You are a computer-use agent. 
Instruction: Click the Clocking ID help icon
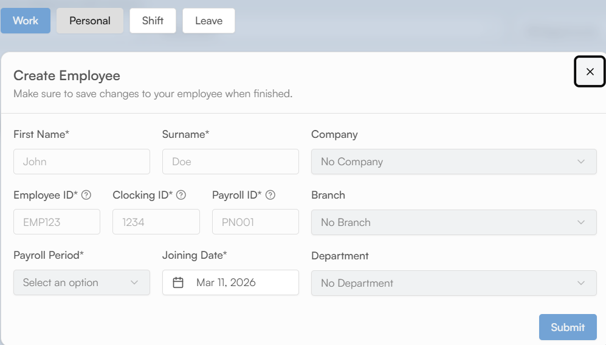coord(181,195)
